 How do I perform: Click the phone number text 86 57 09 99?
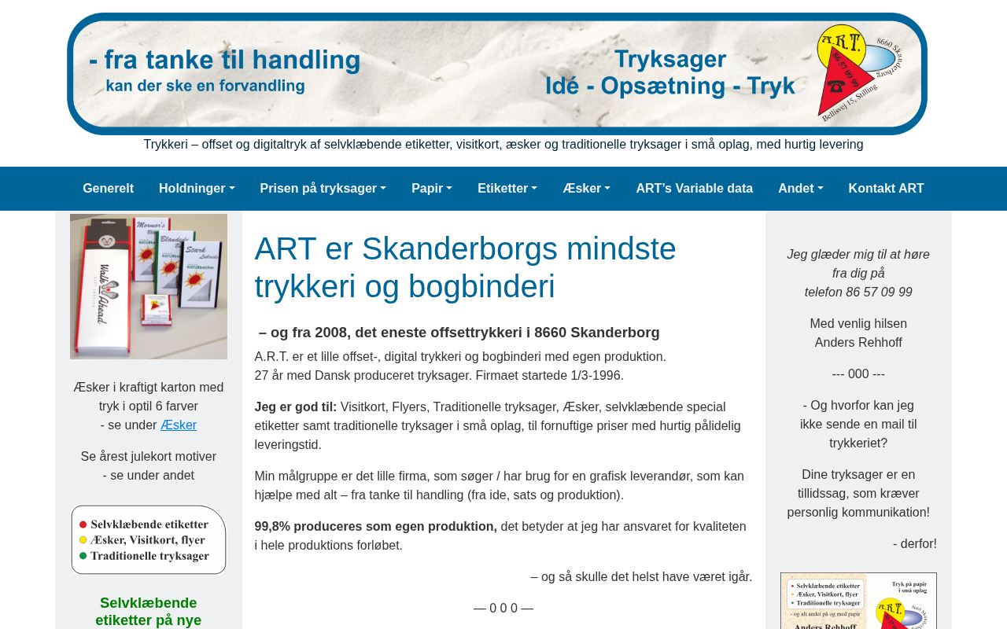[x=879, y=292]
